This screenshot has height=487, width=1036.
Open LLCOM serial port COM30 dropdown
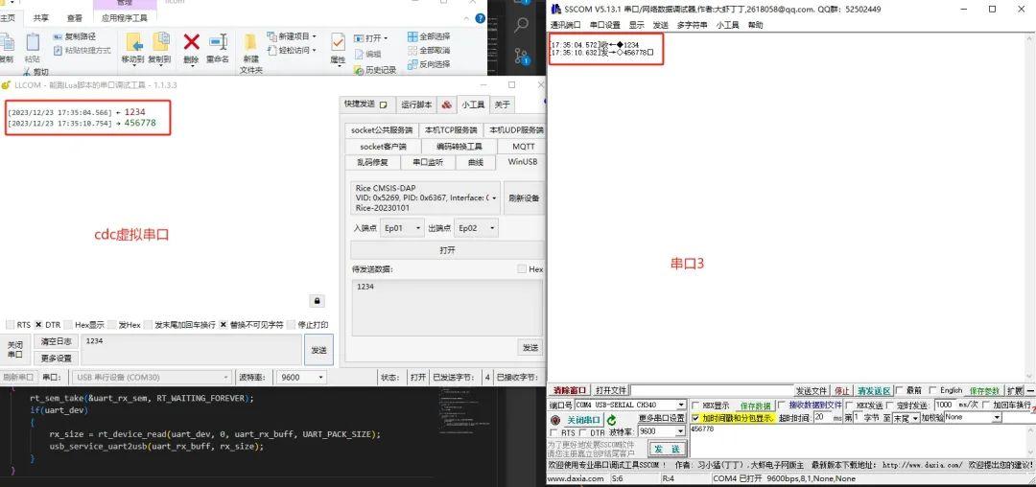point(152,378)
